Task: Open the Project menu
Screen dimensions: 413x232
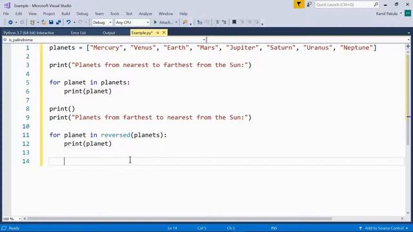Action: click(x=49, y=14)
